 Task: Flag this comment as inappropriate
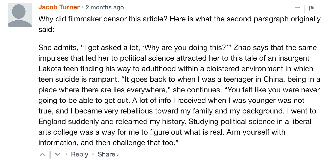coord(311,8)
